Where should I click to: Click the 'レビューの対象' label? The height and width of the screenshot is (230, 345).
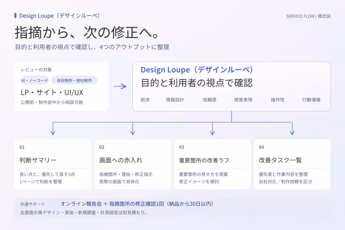(36, 70)
